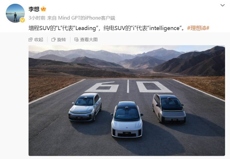Viewport: 230px width, 159px height.
Task: Click the collapse icon beside 收起
Action: [x=30, y=39]
